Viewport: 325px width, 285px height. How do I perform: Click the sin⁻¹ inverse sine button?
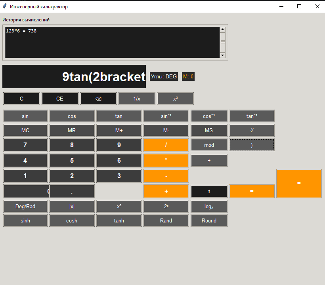click(166, 116)
